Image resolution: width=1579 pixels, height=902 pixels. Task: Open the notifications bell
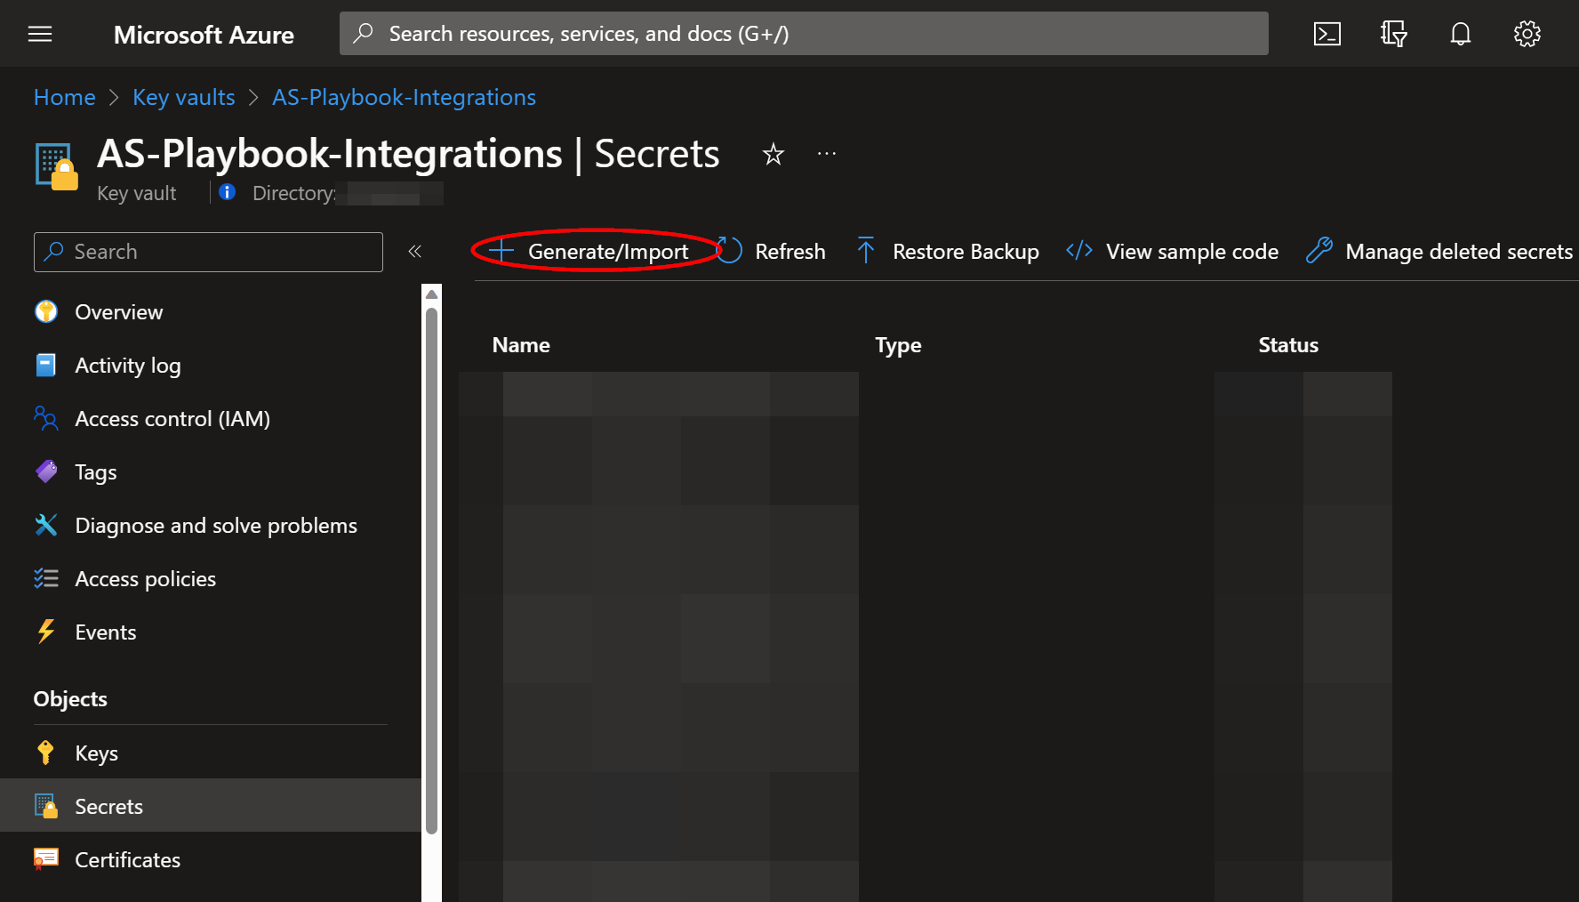pyautogui.click(x=1460, y=34)
